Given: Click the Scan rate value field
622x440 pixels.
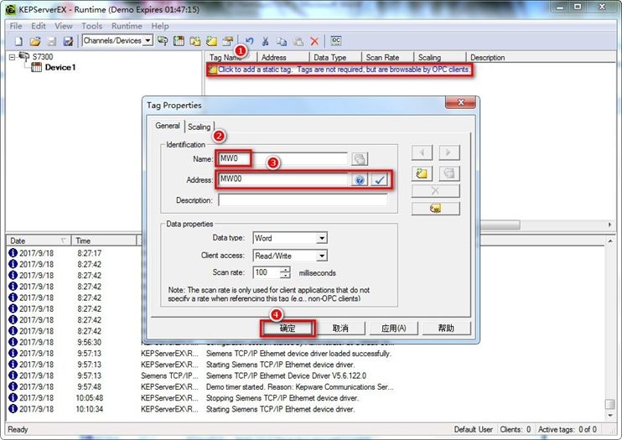Looking at the screenshot, I should pyautogui.click(x=267, y=272).
